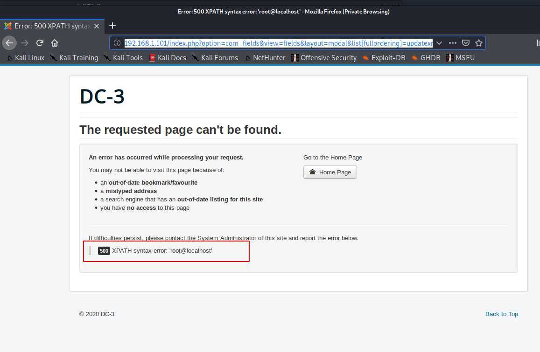540x352 pixels.
Task: Close the Error 500 XPATH tab
Action: (x=97, y=26)
